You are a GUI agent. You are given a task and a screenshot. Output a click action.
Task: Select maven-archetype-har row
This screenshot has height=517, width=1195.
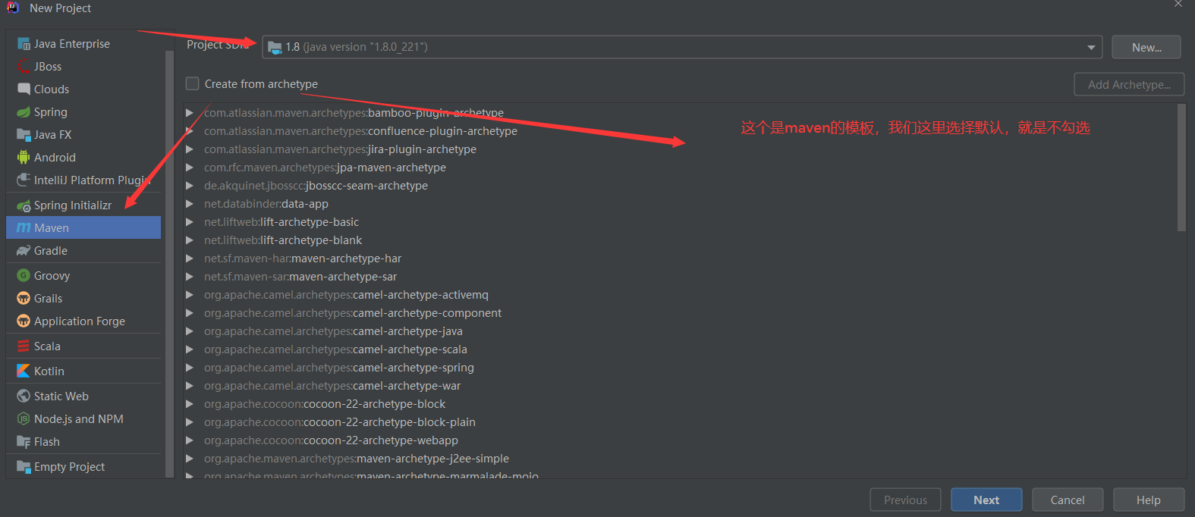tap(680, 258)
